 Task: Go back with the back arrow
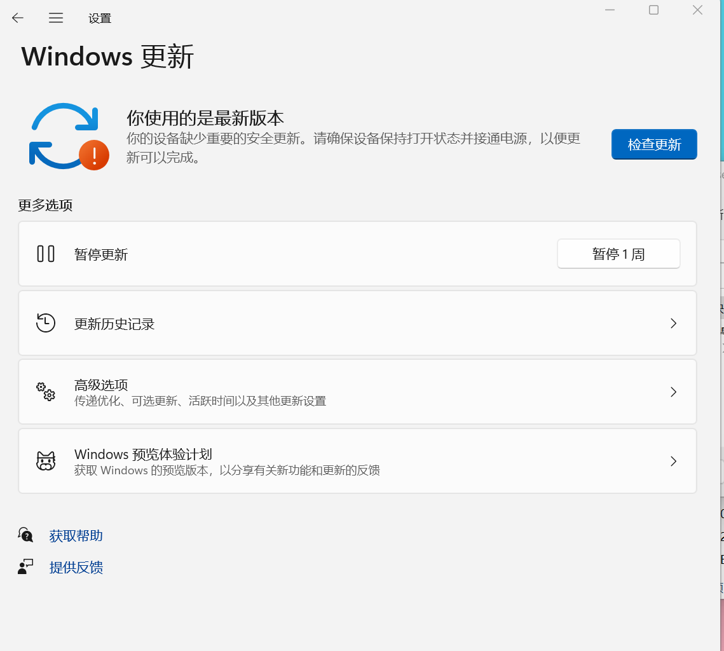pyautogui.click(x=18, y=18)
